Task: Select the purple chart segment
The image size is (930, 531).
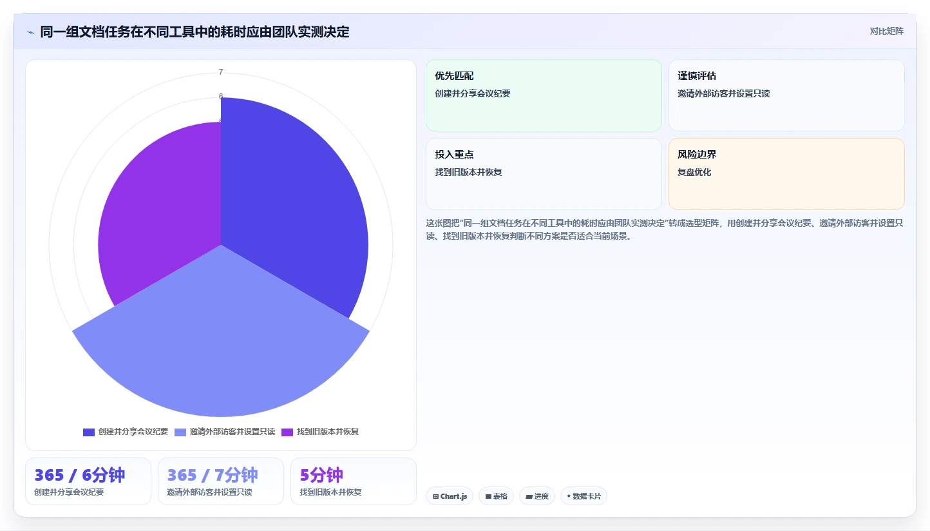Action: (161, 213)
